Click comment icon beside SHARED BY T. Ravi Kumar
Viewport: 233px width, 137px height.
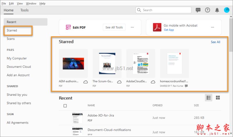click(186, 86)
